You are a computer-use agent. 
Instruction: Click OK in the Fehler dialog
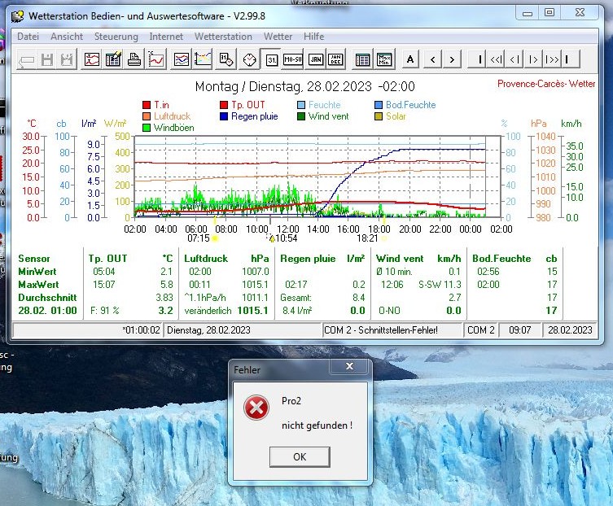click(x=299, y=456)
